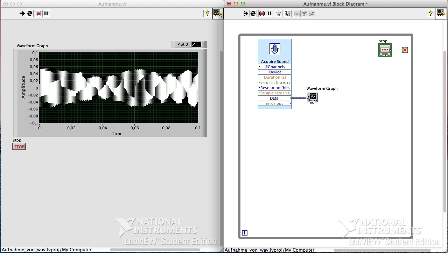Click the Resolution (bits) input of Acquire Sound
Screen dimensions: 448x253
click(x=275, y=88)
